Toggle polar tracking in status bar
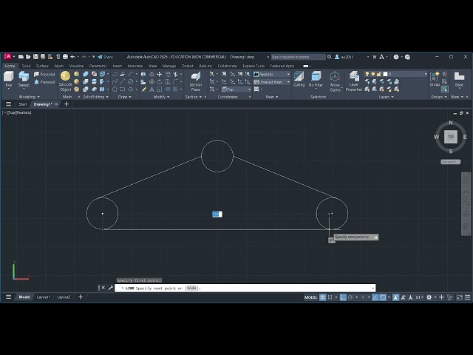Viewport: 473px width, 355px height. [350, 297]
